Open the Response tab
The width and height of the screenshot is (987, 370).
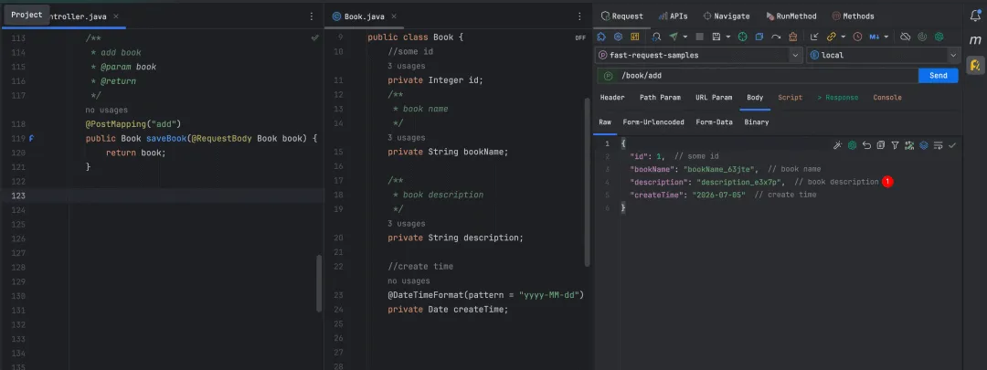coord(837,98)
